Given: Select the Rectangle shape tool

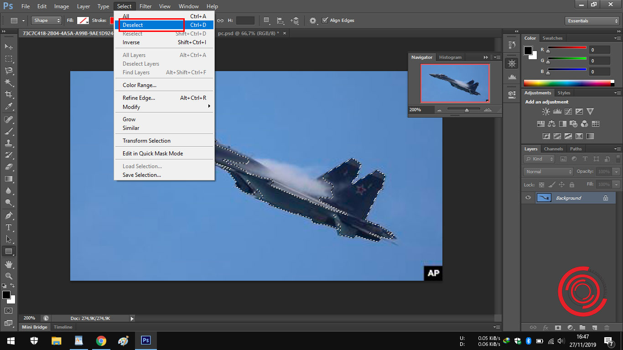Looking at the screenshot, I should click(9, 251).
